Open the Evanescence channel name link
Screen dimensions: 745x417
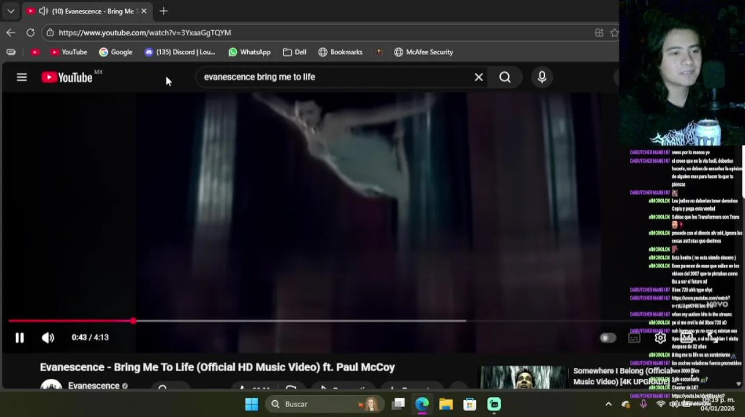click(93, 386)
